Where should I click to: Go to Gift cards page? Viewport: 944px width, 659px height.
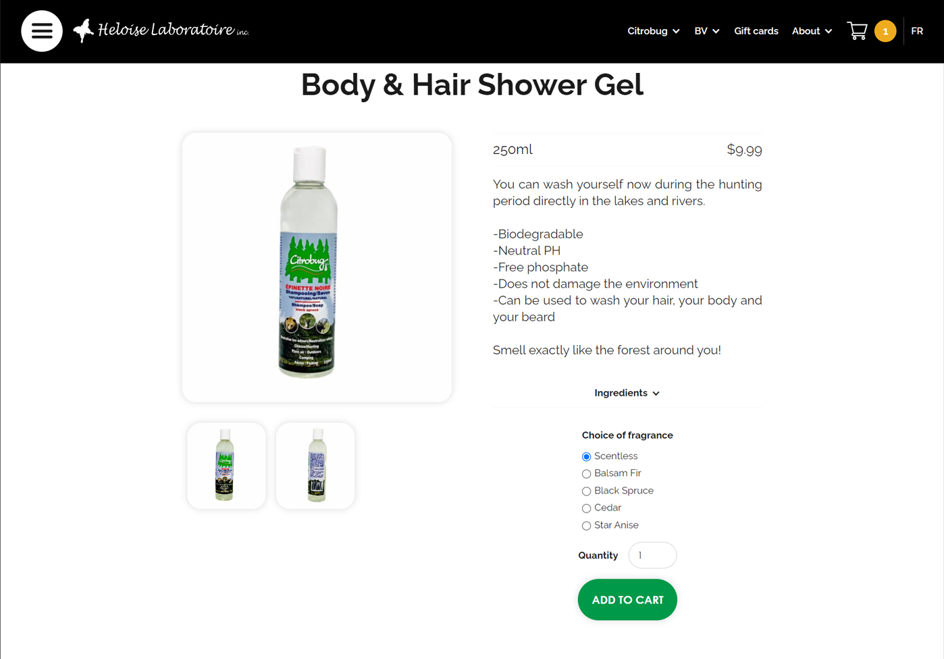pos(756,31)
